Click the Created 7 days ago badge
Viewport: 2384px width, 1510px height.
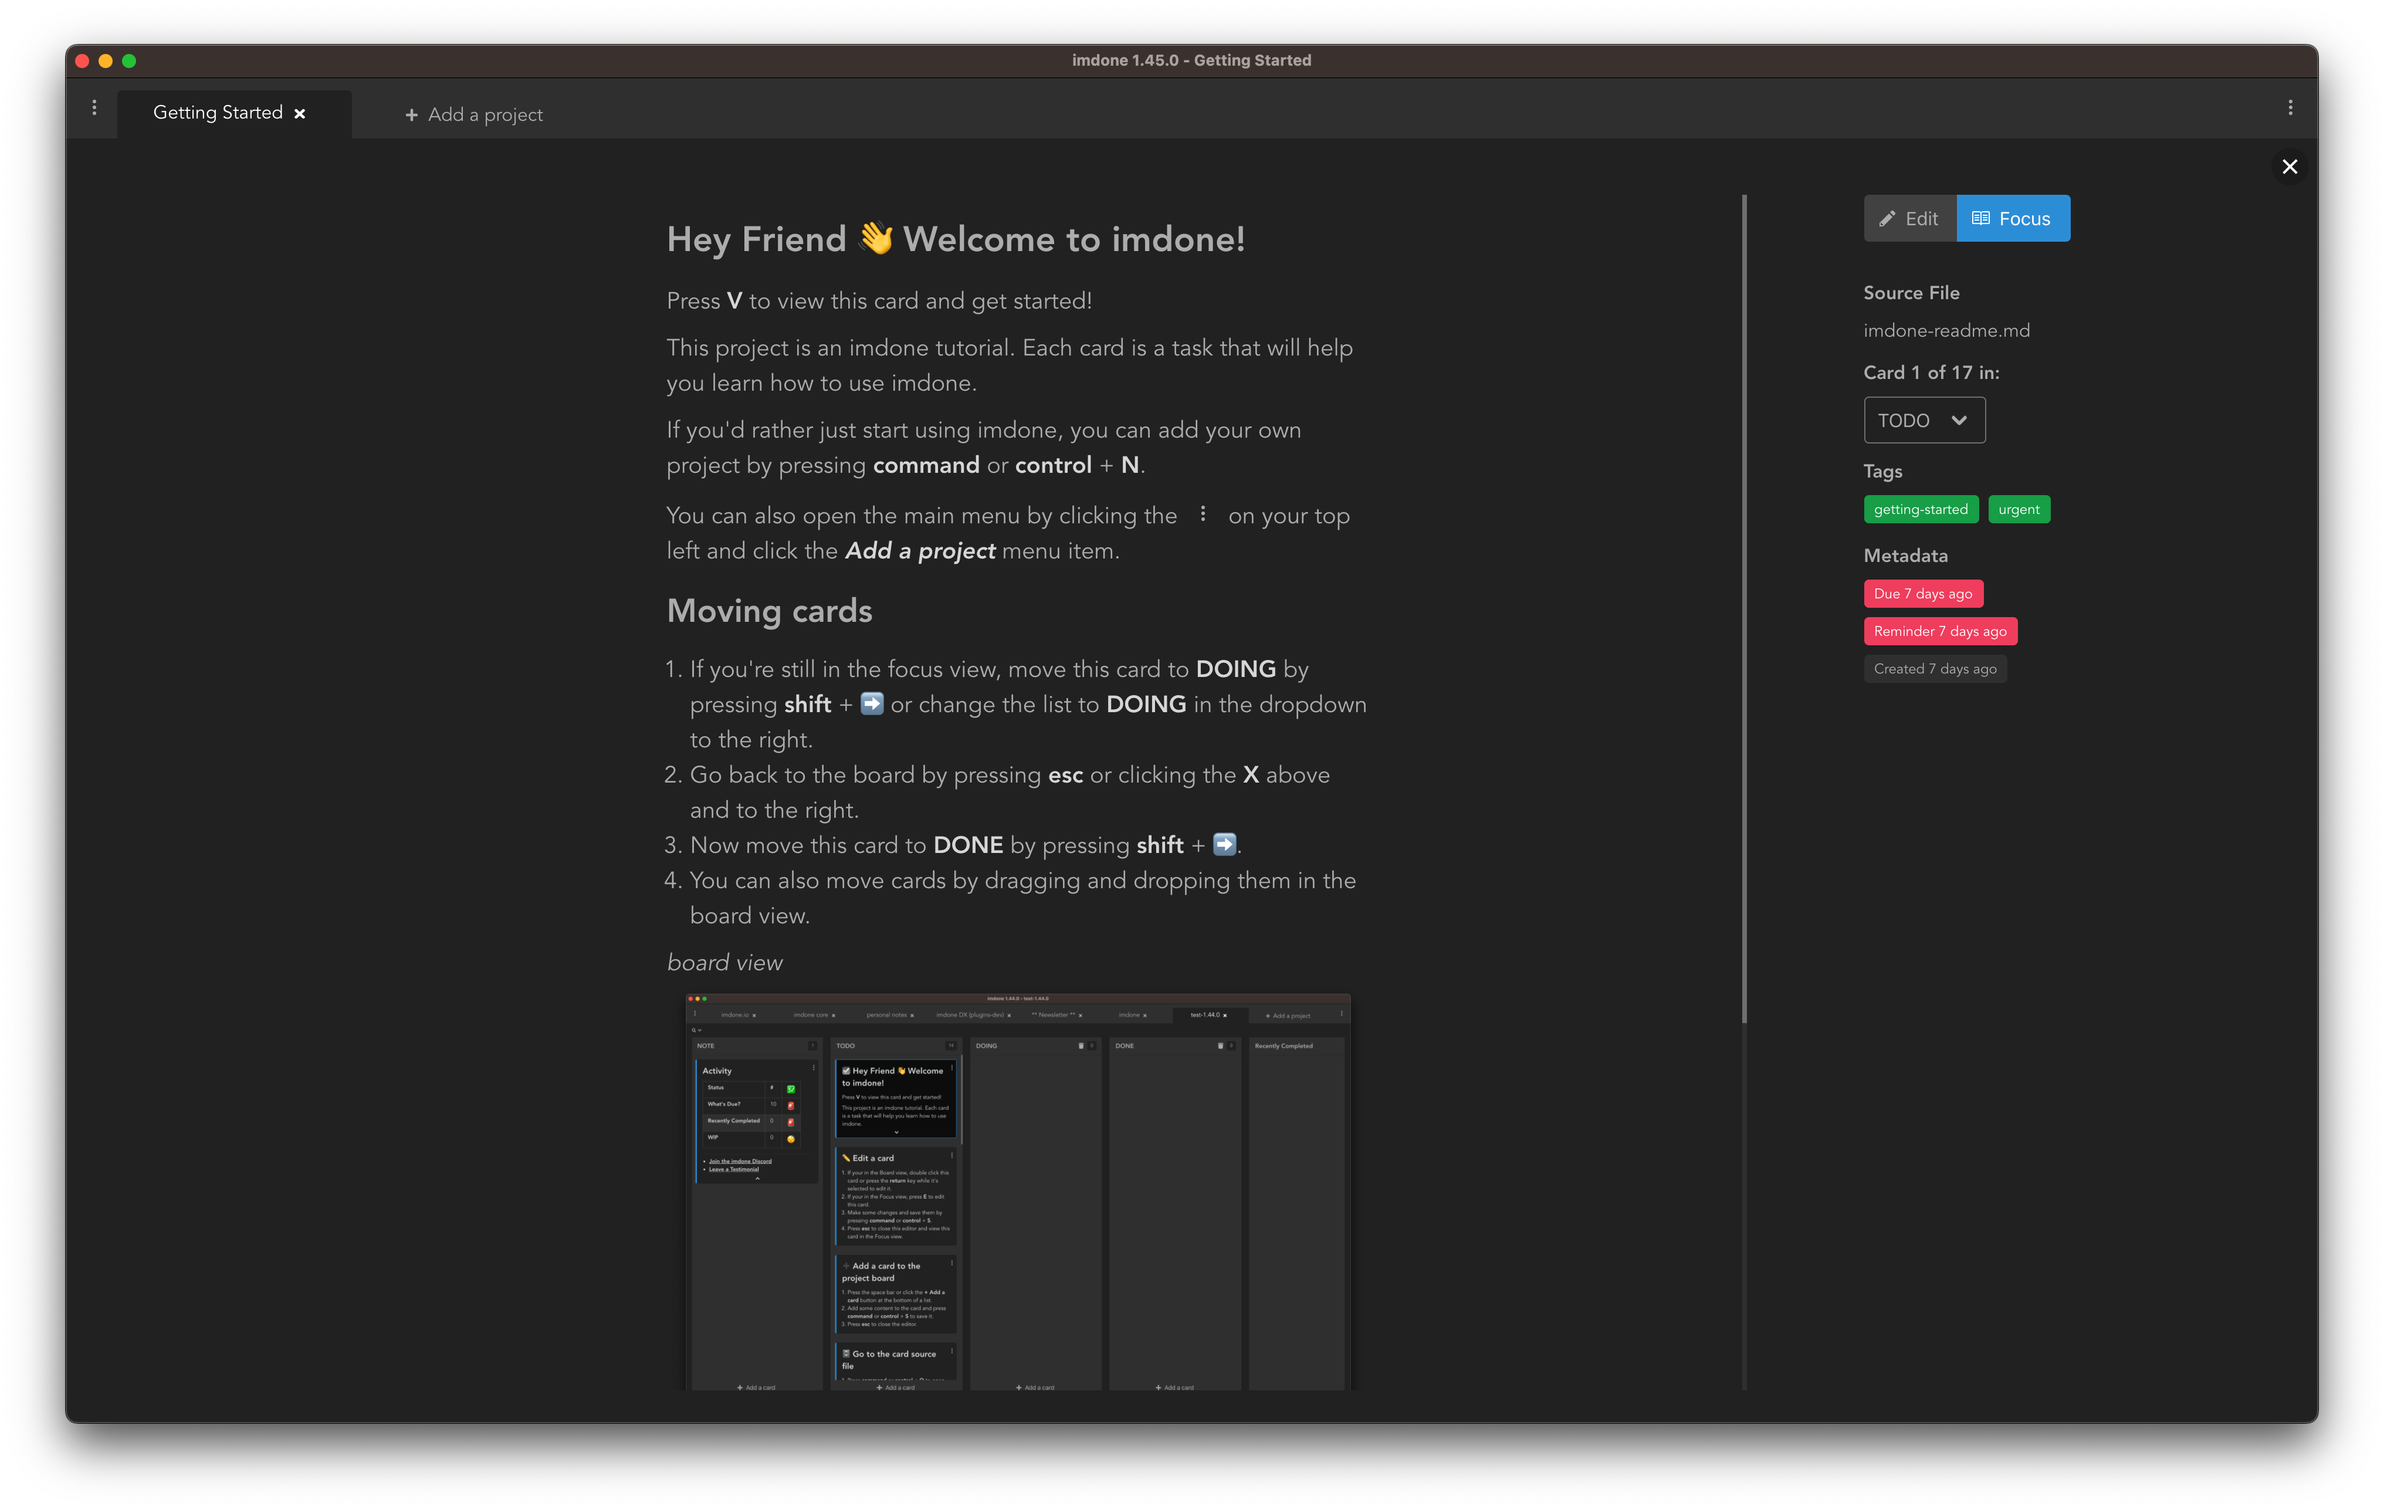click(1935, 668)
